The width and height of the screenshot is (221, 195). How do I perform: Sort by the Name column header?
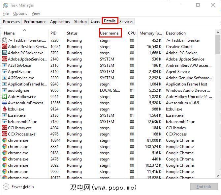click(25, 33)
